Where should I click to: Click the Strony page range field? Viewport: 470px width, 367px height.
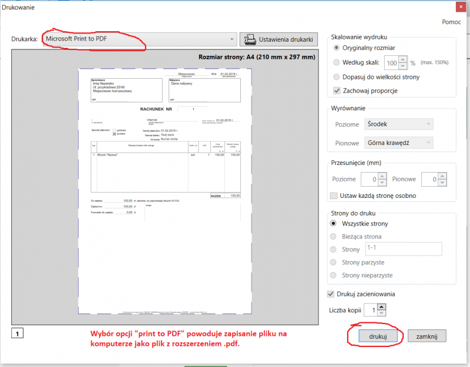pos(403,249)
